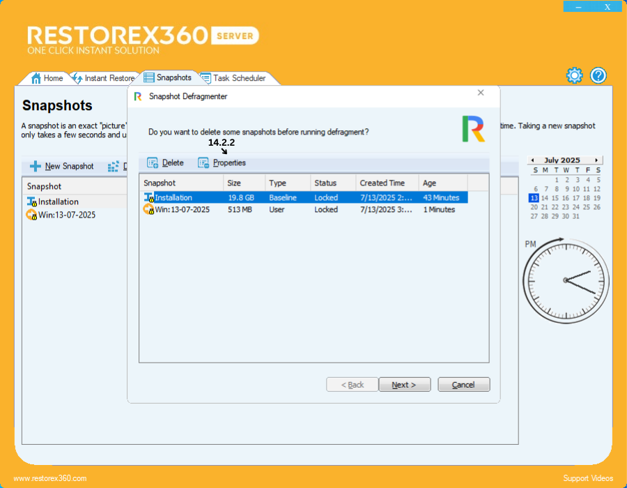The height and width of the screenshot is (488, 627).
Task: Select July 13 in the calendar
Action: [x=534, y=198]
